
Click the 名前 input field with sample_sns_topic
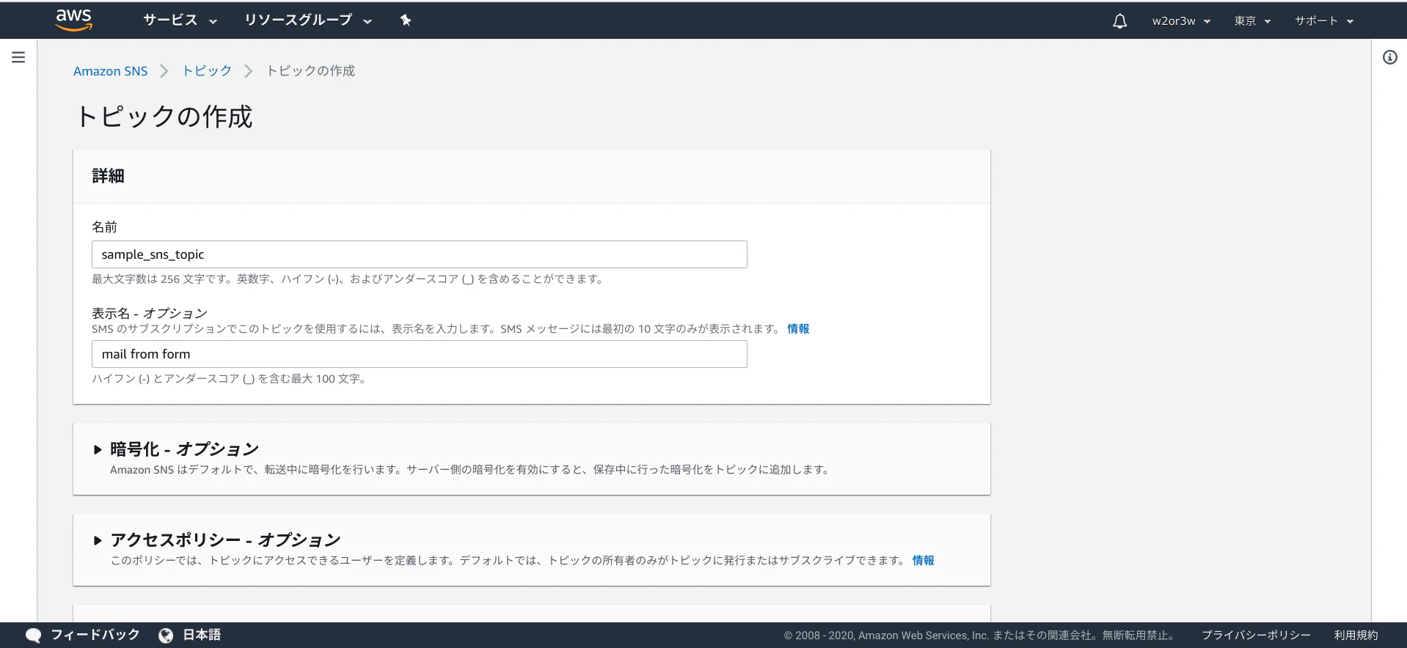point(420,254)
